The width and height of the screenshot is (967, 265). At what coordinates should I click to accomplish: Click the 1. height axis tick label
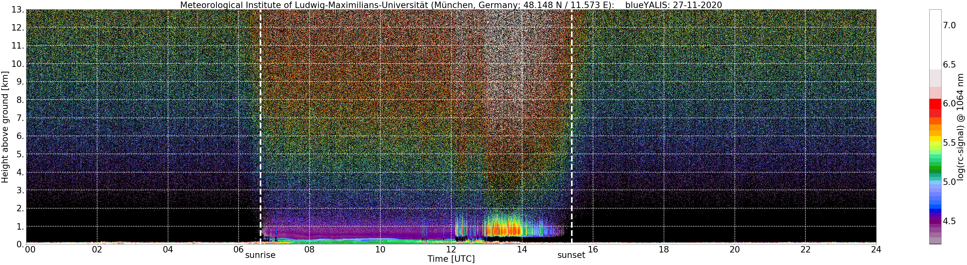pyautogui.click(x=20, y=226)
